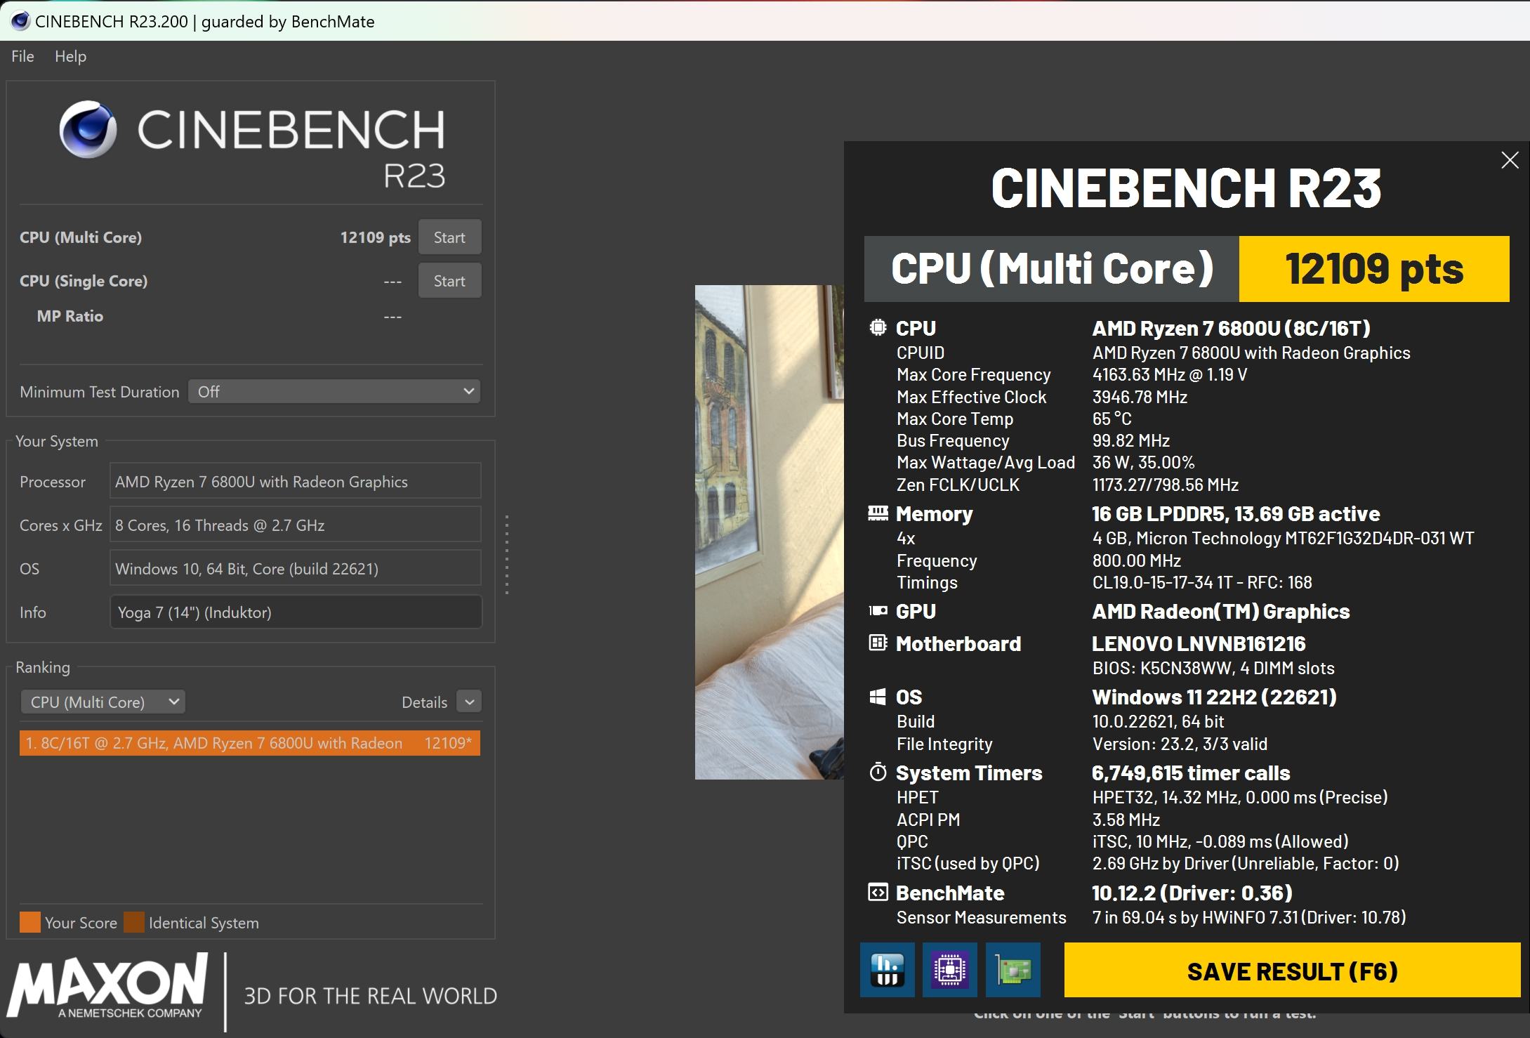
Task: Click the Cinebench title bar app icon
Action: (20, 21)
